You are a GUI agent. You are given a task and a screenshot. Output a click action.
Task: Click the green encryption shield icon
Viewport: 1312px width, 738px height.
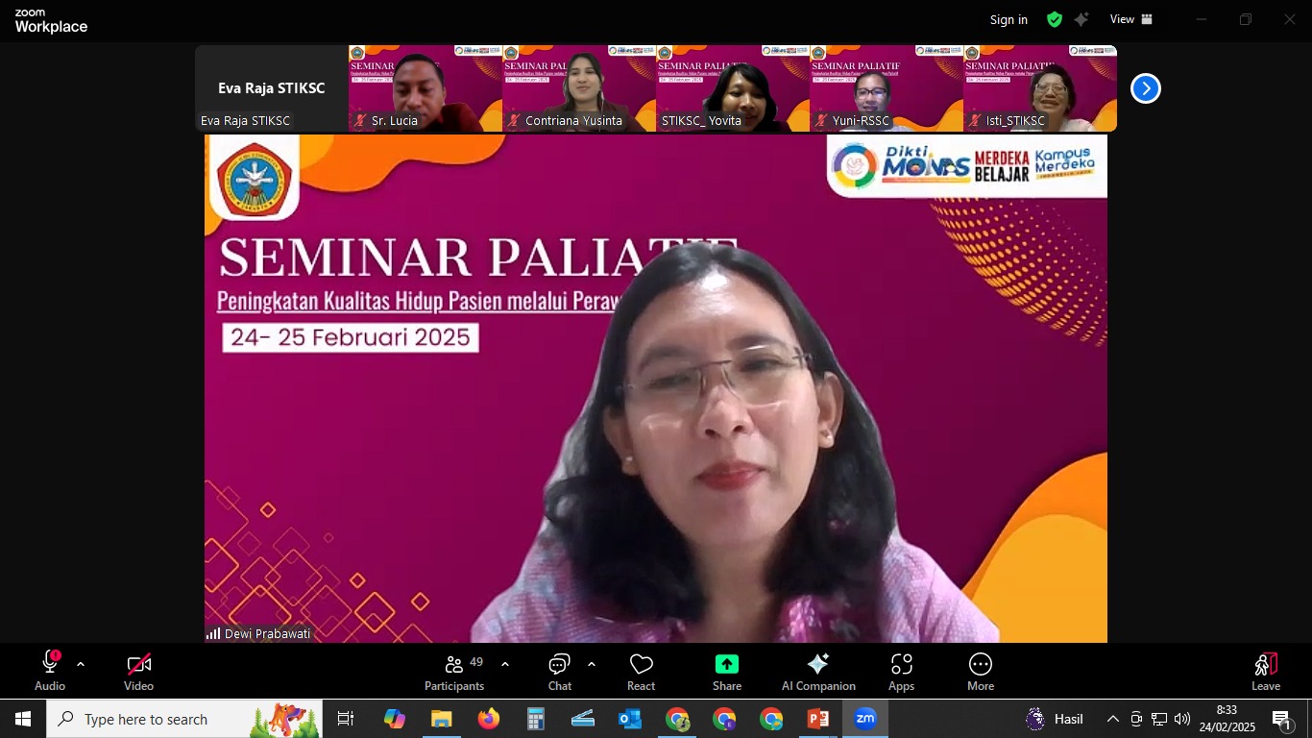(1055, 19)
